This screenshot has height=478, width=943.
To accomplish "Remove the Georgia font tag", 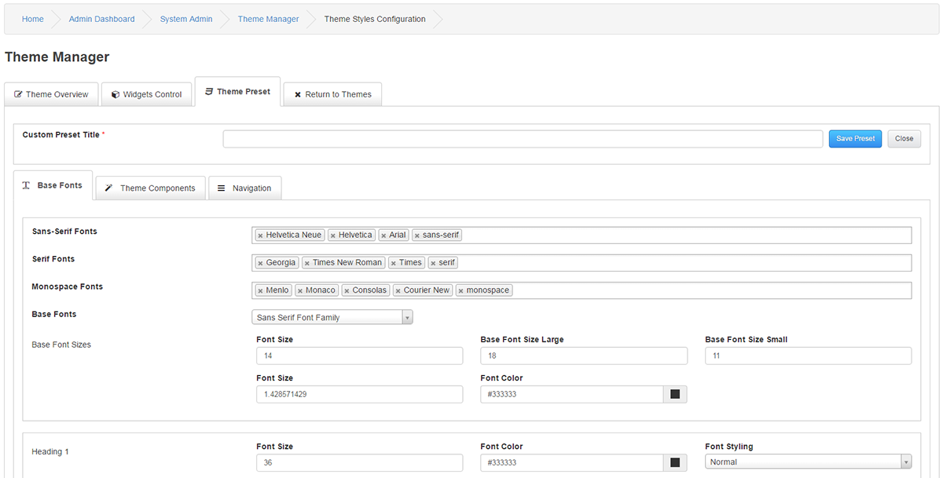I will [x=260, y=263].
